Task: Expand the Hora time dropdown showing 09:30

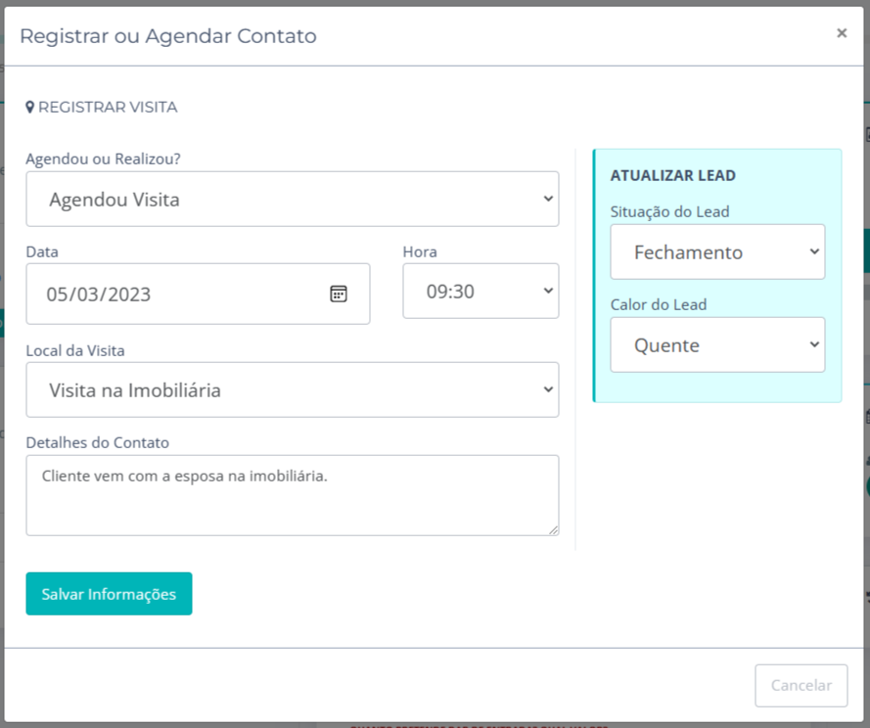Action: tap(481, 291)
